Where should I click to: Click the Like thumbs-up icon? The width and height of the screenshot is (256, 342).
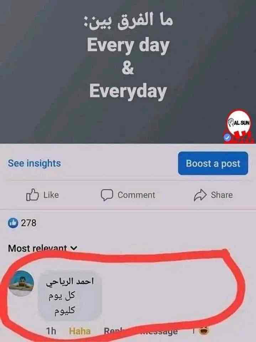(32, 195)
